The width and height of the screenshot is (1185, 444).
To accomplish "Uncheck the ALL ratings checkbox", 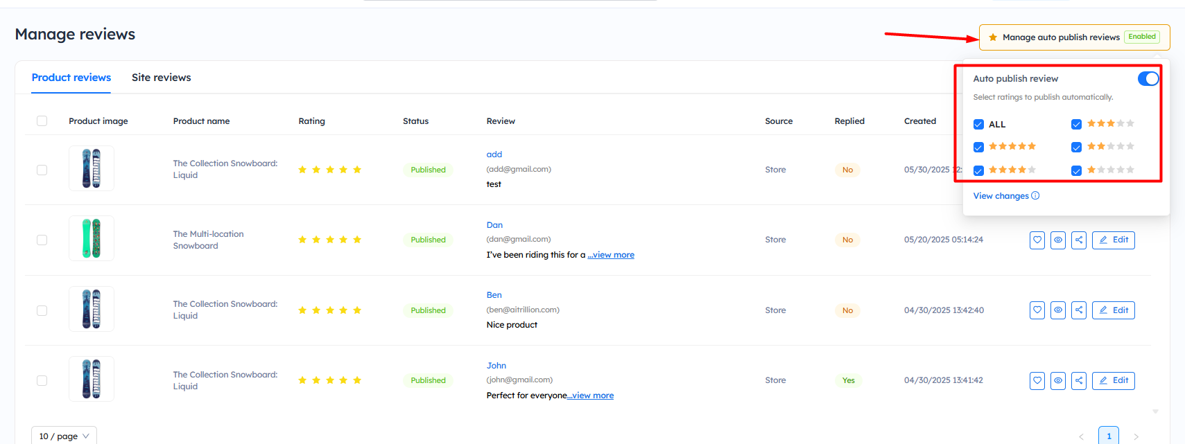I will tap(978, 125).
